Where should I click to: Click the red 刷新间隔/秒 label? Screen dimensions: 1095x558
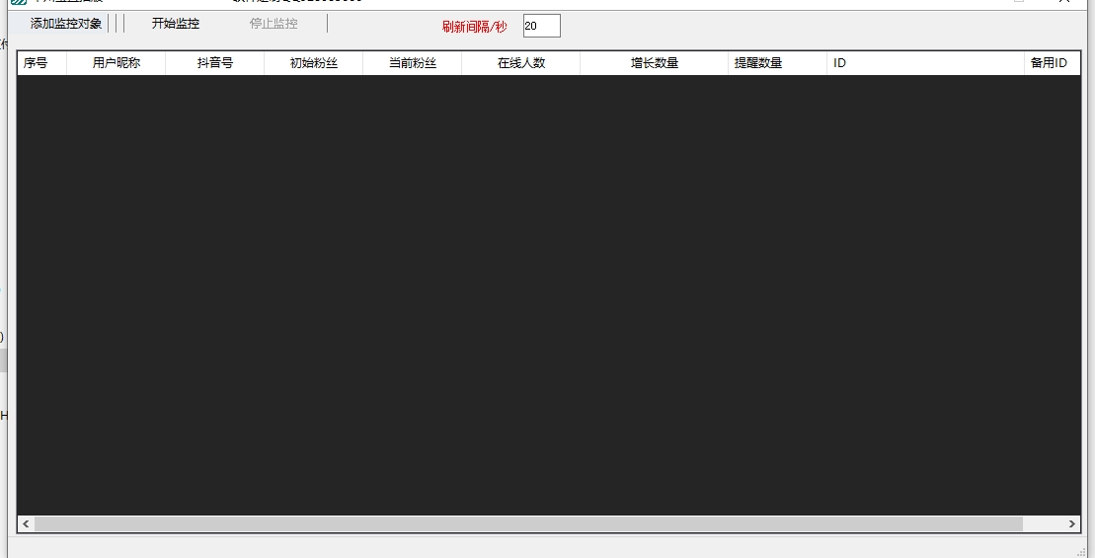(x=474, y=27)
